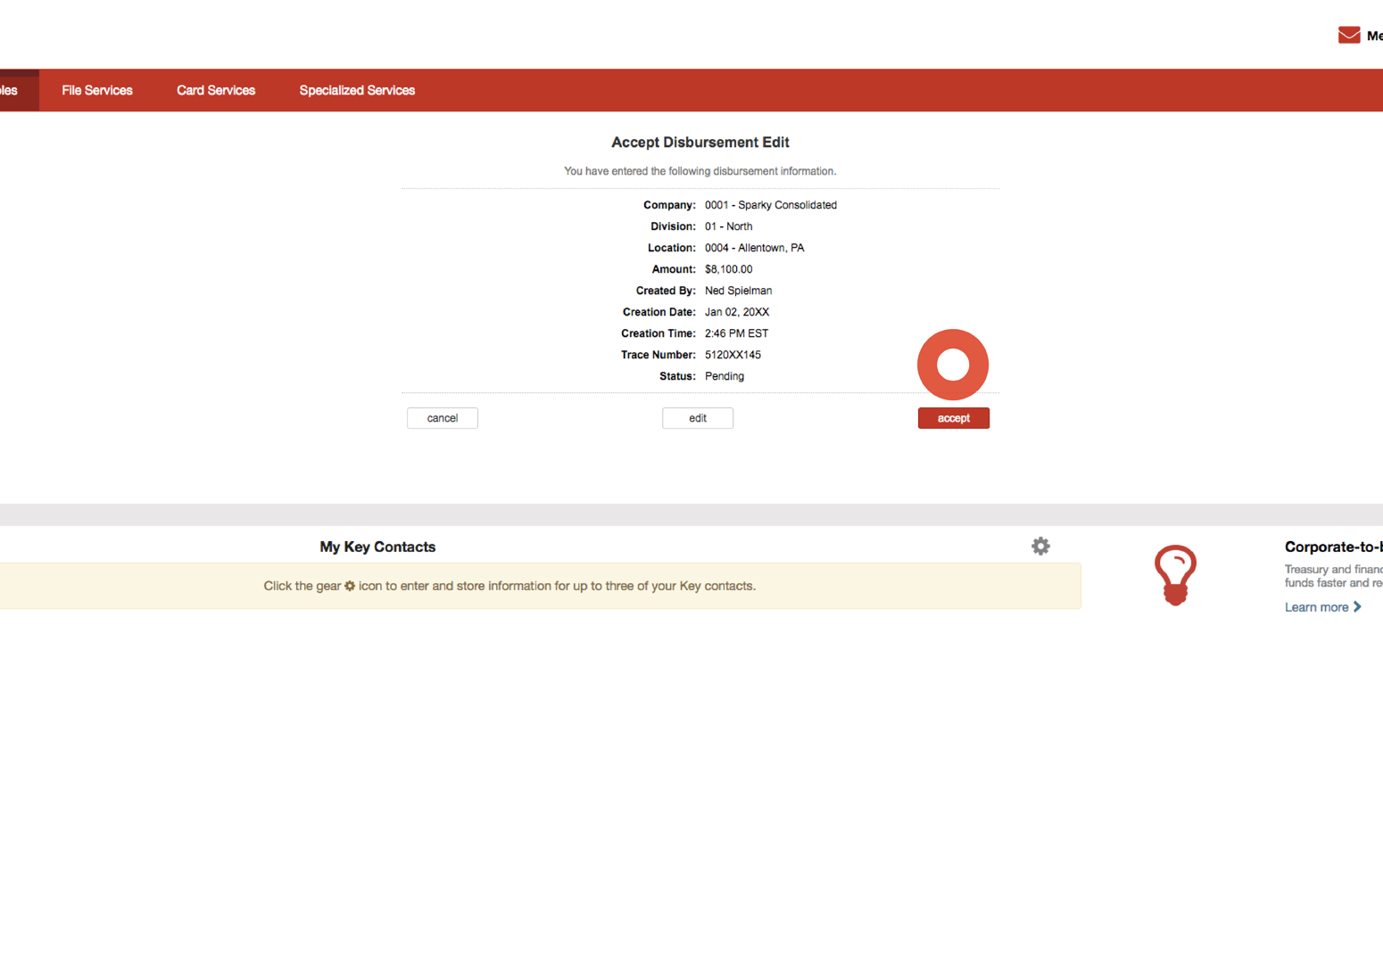Click the Accept Disbursement Edit heading
This screenshot has width=1383, height=969.
(700, 142)
